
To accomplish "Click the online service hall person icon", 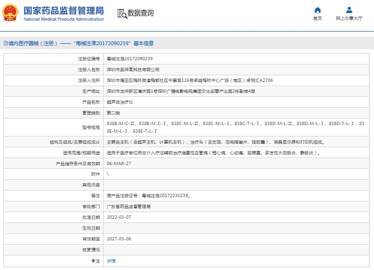I will click(x=349, y=10).
